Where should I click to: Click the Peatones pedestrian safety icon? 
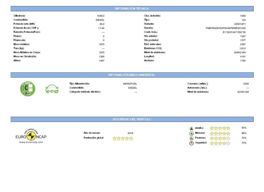coord(191,138)
